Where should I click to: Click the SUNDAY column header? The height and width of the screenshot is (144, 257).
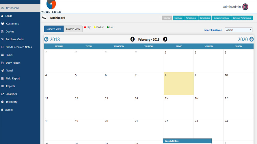239,46
